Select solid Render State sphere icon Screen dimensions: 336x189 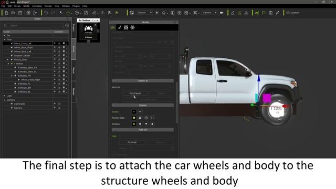[134, 118]
